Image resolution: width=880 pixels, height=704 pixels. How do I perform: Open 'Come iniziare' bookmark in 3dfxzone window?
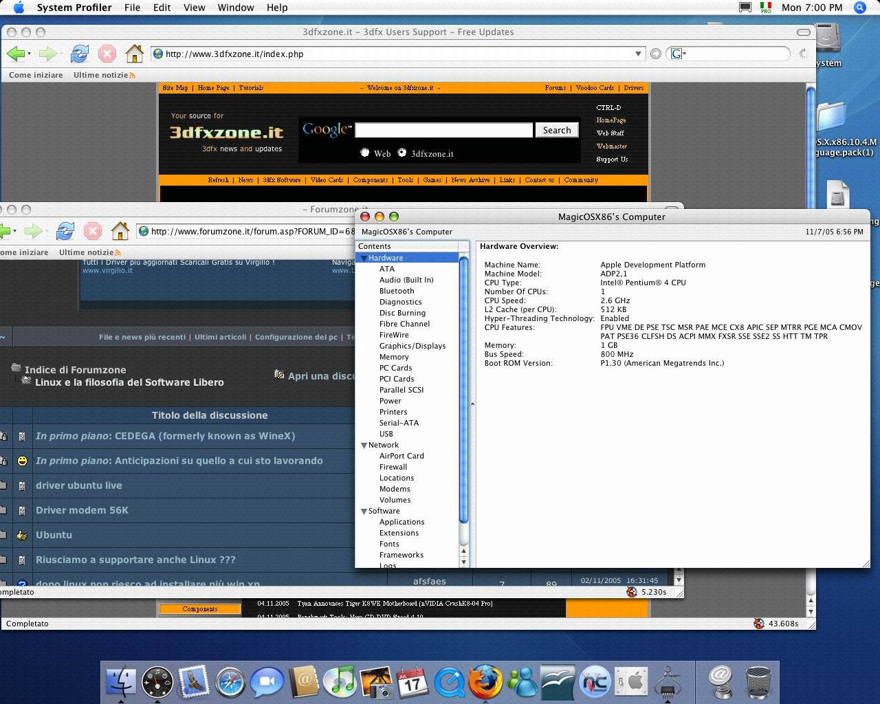coord(36,75)
